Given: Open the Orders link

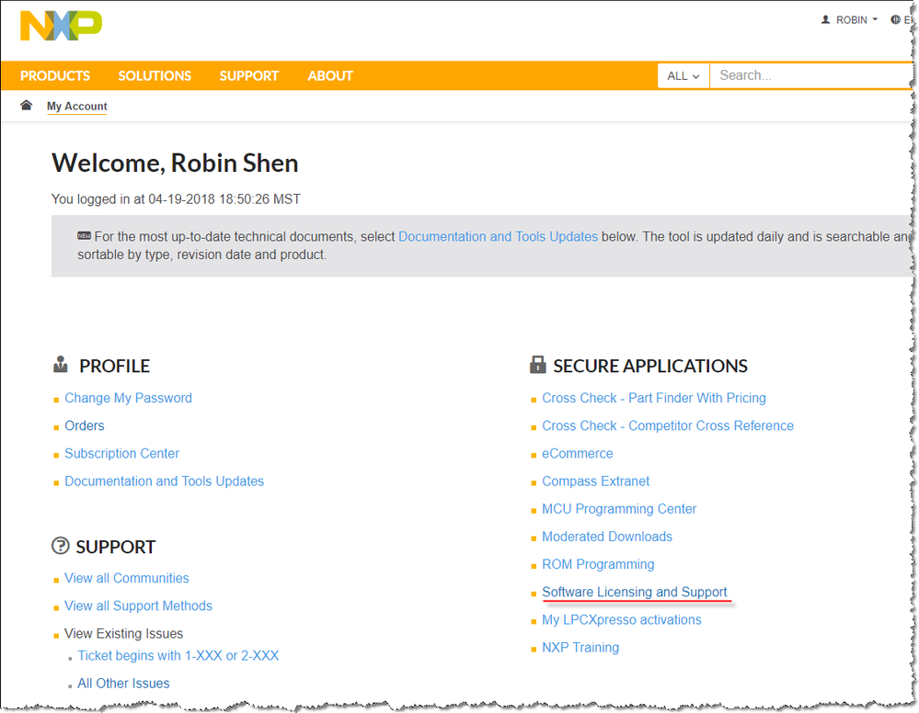Looking at the screenshot, I should (85, 425).
